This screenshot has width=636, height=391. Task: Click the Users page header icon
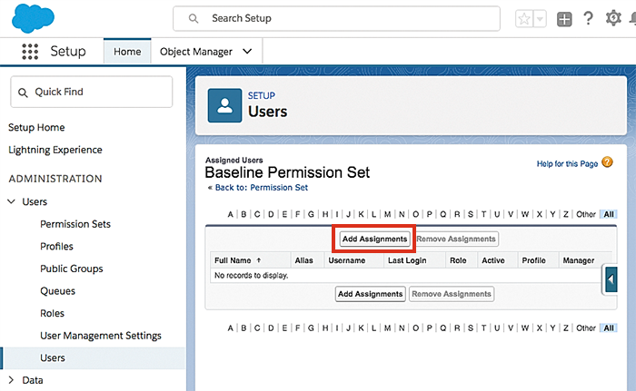coord(224,106)
